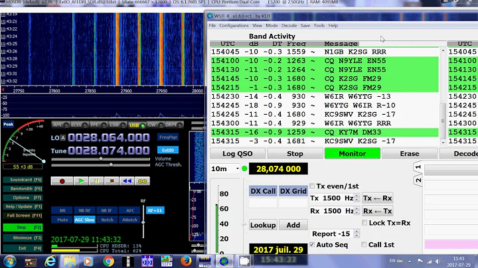This screenshot has height=268, width=478.
Task: Open the WSJT-X Mode menu
Action: point(272,26)
